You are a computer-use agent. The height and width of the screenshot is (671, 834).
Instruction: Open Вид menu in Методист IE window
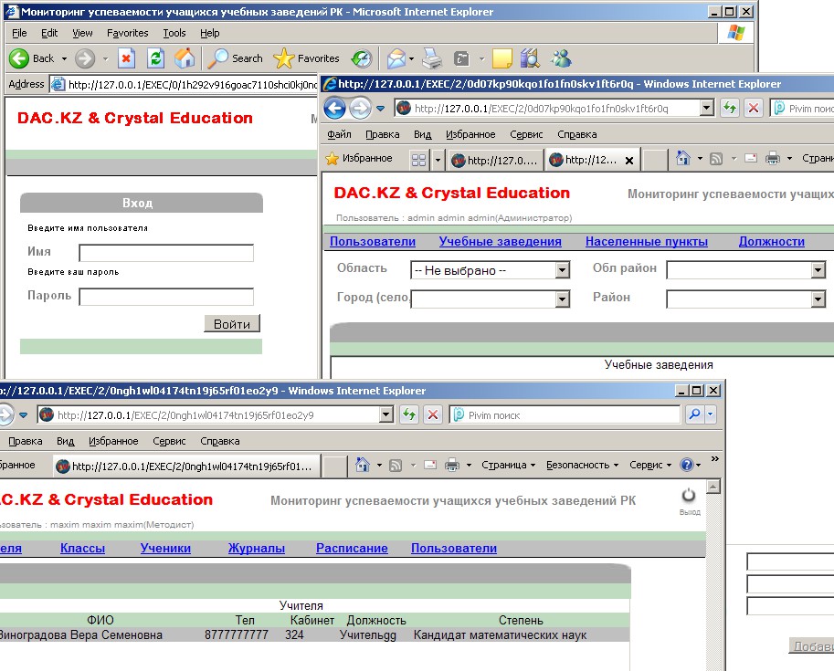[66, 441]
